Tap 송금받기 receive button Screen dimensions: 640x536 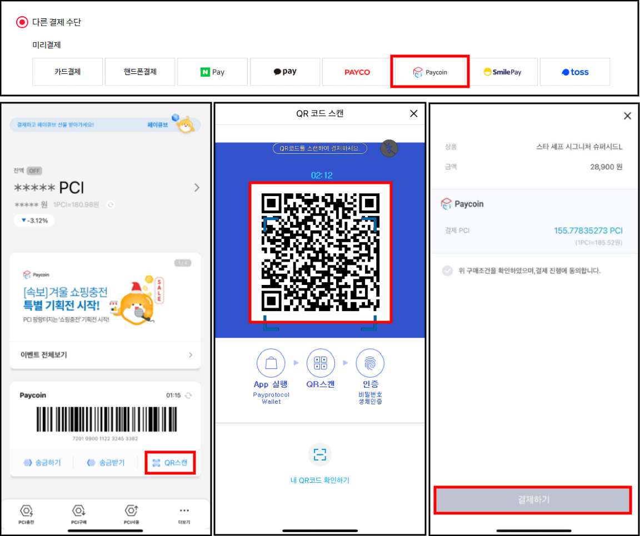pos(106,463)
